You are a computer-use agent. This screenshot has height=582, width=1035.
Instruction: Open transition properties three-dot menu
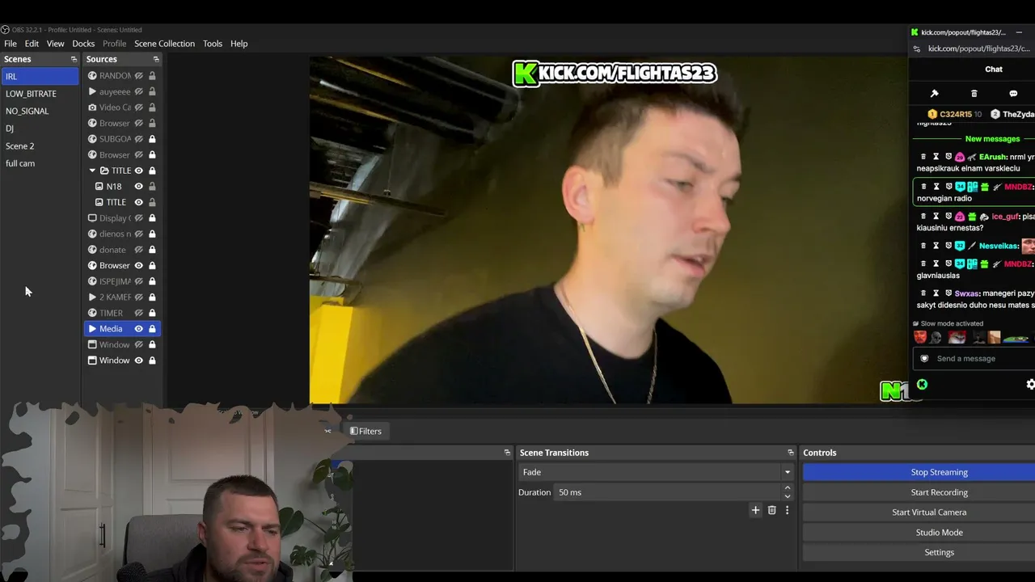point(787,510)
